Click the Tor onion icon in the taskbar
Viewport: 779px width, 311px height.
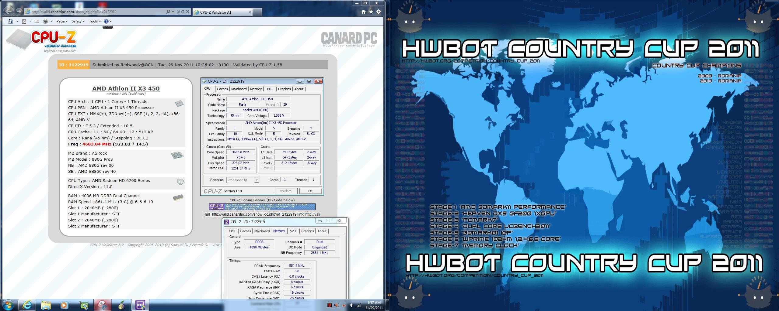121,305
